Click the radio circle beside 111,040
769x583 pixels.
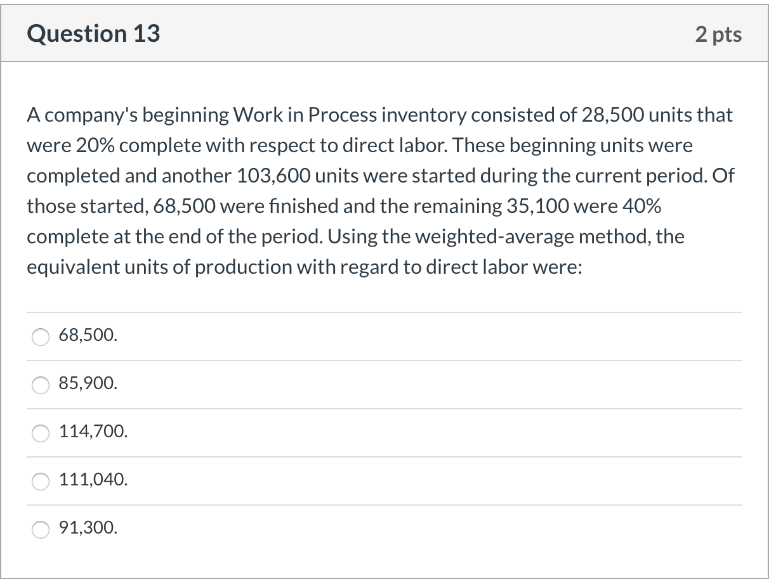(x=40, y=482)
